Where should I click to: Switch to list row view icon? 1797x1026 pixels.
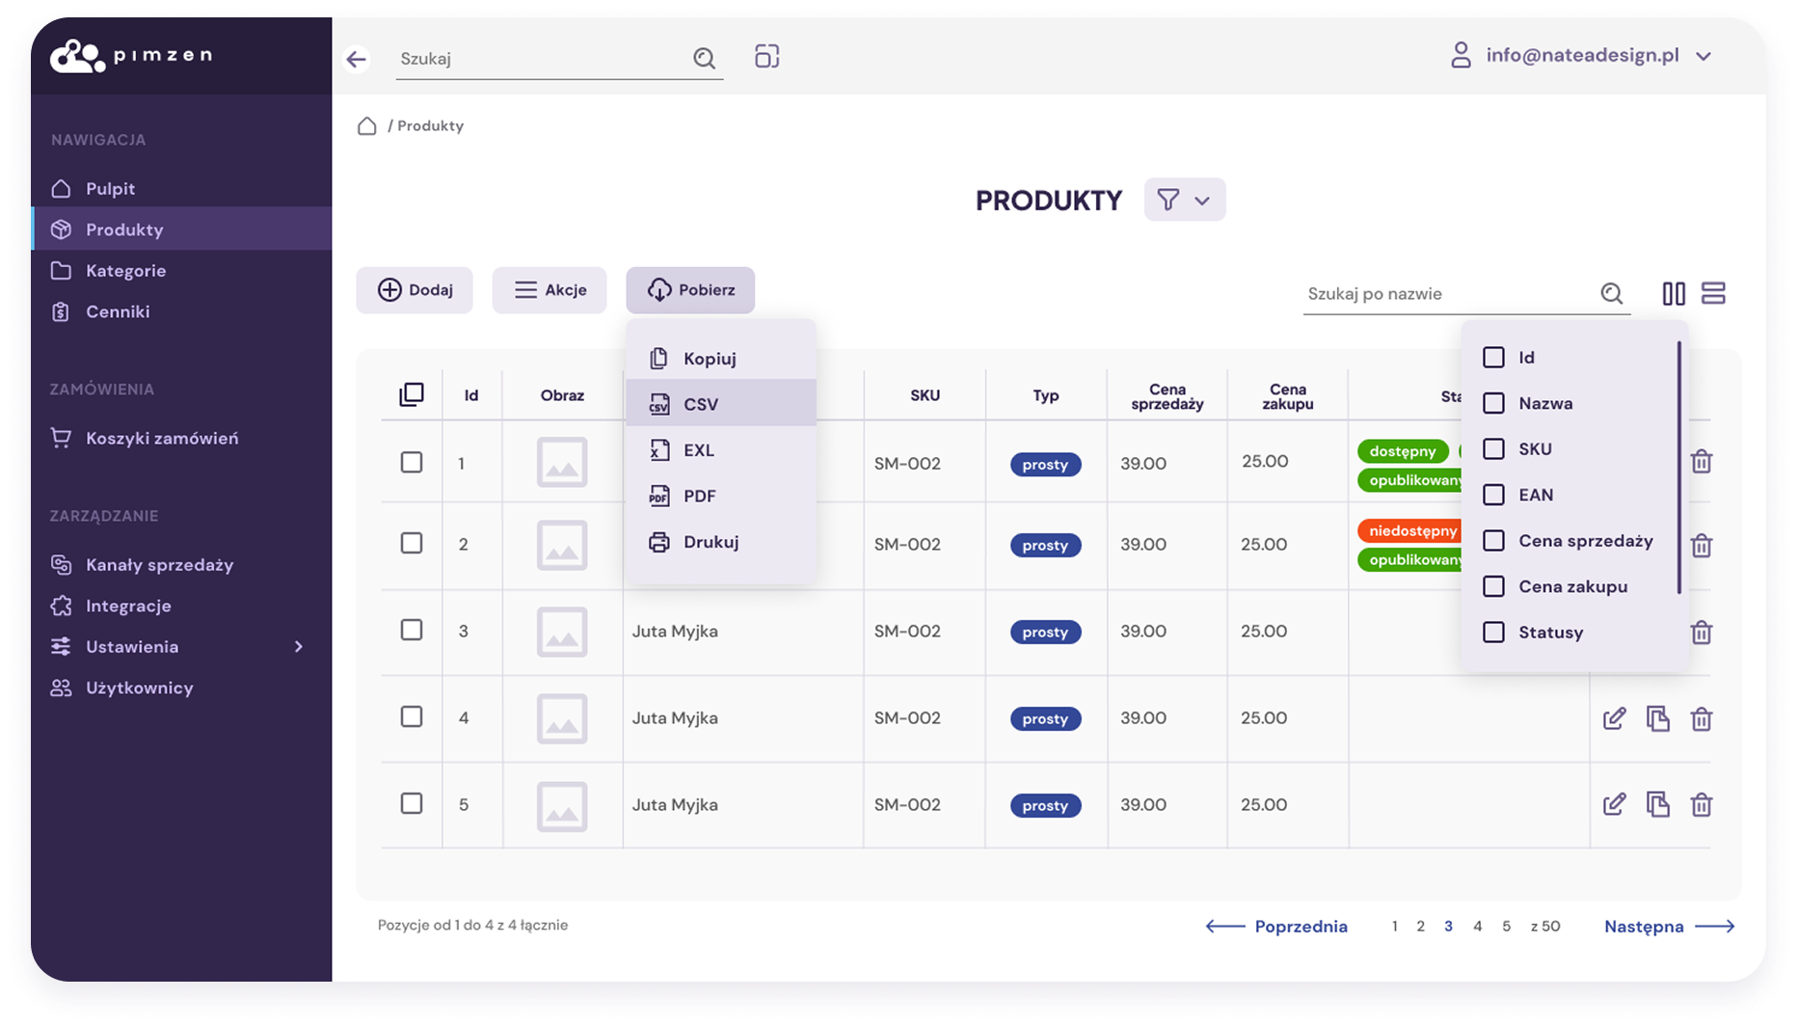[x=1713, y=293]
